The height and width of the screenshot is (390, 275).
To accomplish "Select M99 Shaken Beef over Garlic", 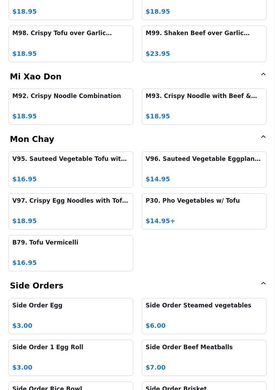I will coord(204,44).
